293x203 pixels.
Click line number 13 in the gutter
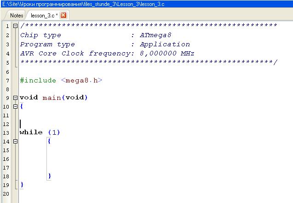coord(6,133)
